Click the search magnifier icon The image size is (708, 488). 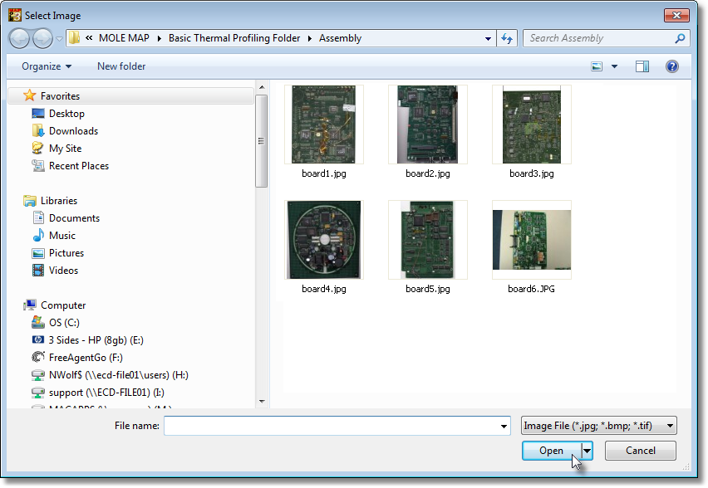pyautogui.click(x=680, y=39)
